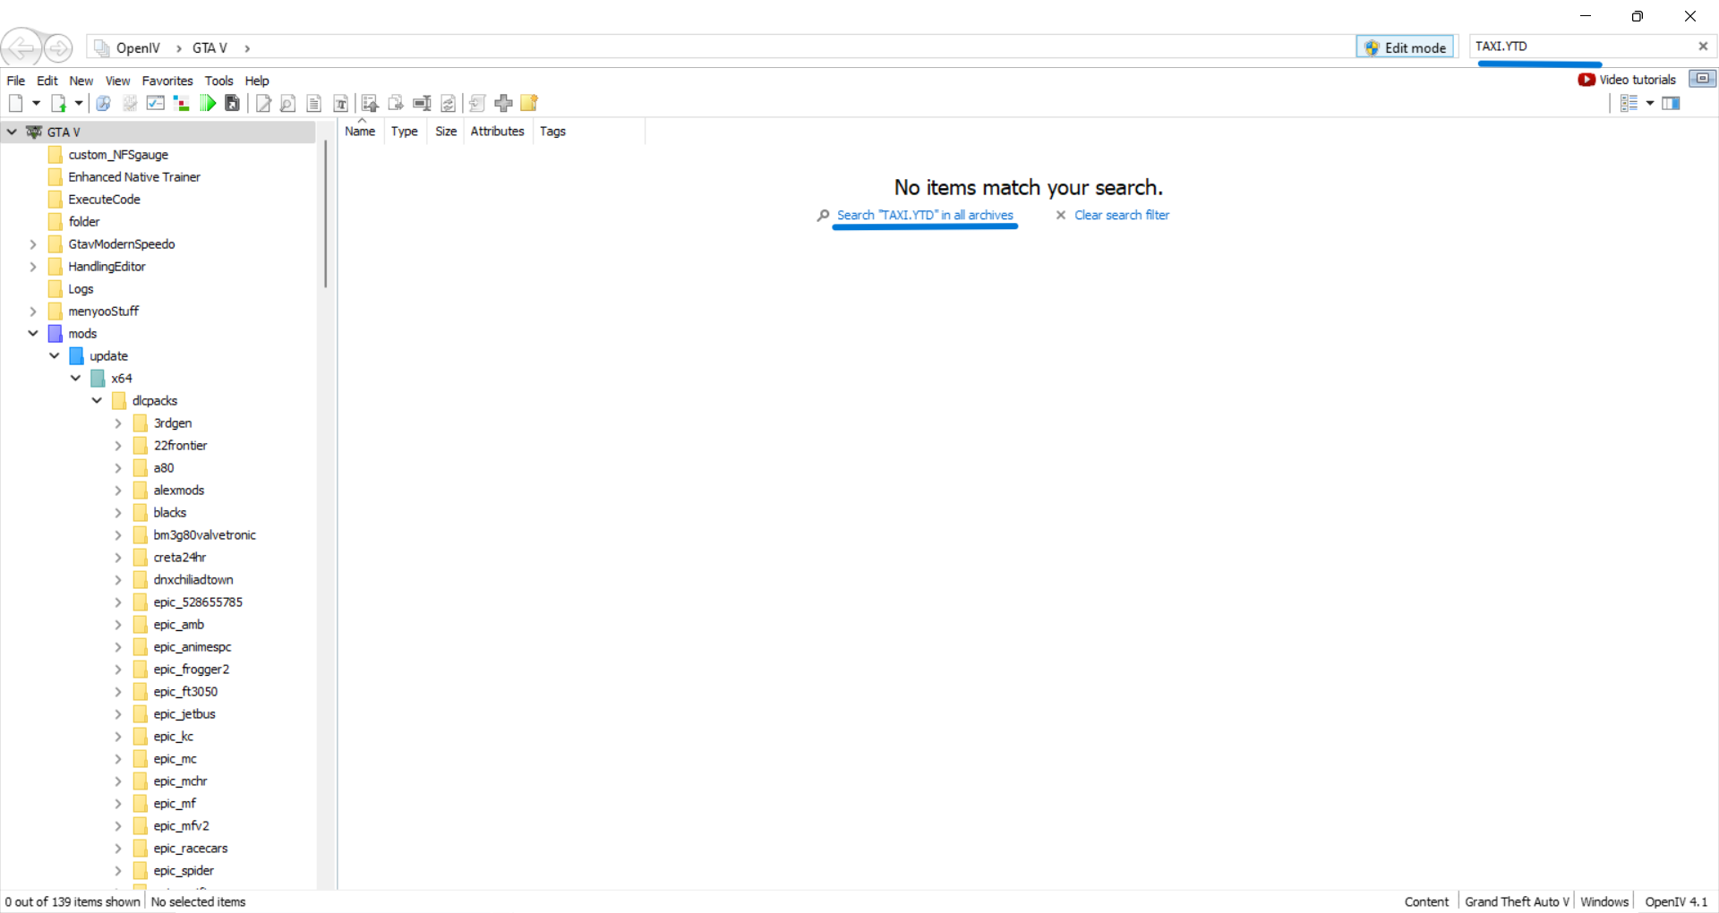The height and width of the screenshot is (913, 1719).
Task: Click the edit document pencil toolbar icon
Action: tap(263, 103)
